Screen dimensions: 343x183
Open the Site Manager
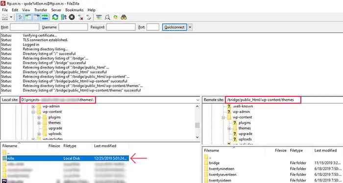pos(5,17)
